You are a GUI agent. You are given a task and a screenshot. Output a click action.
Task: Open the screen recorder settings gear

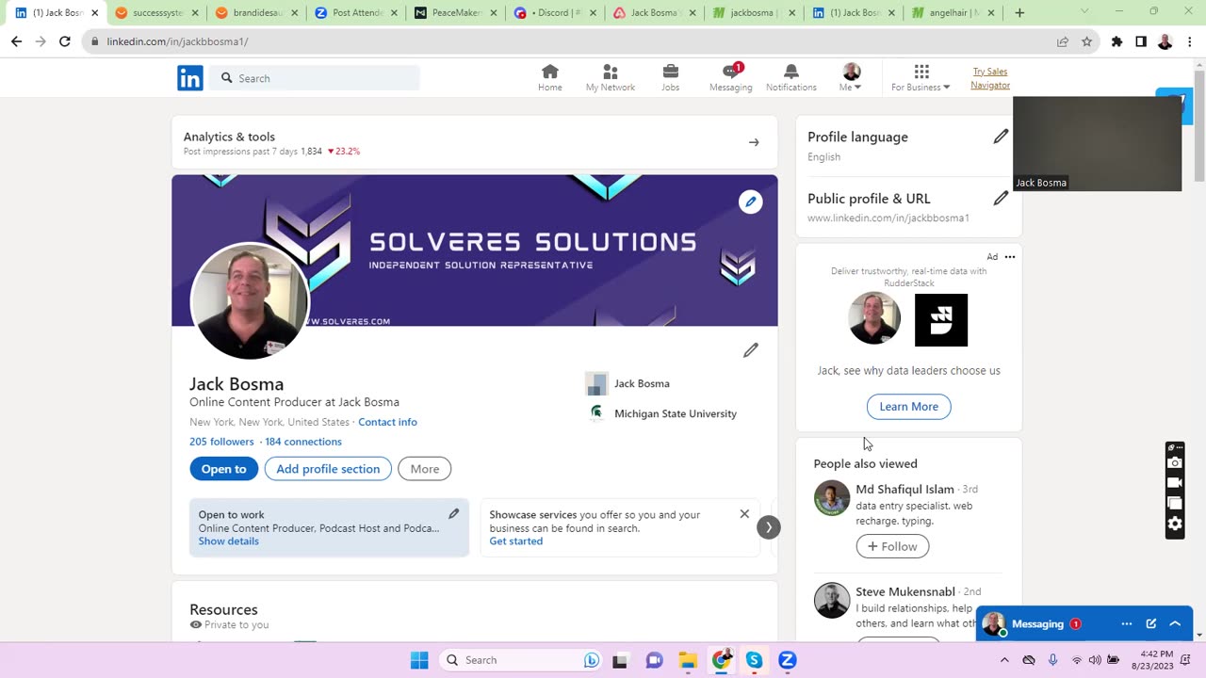[1175, 524]
